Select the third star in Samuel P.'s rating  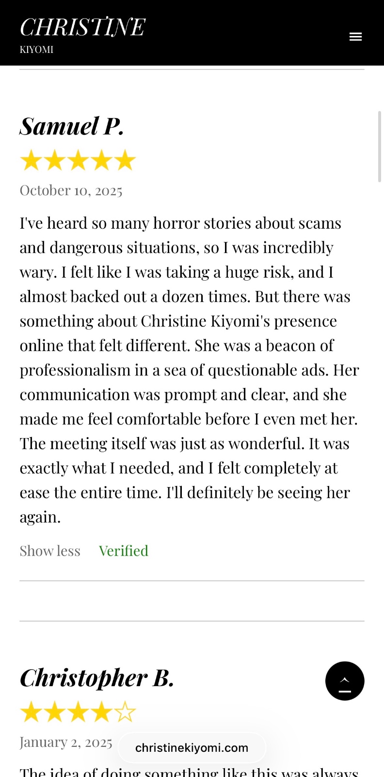[x=79, y=160]
